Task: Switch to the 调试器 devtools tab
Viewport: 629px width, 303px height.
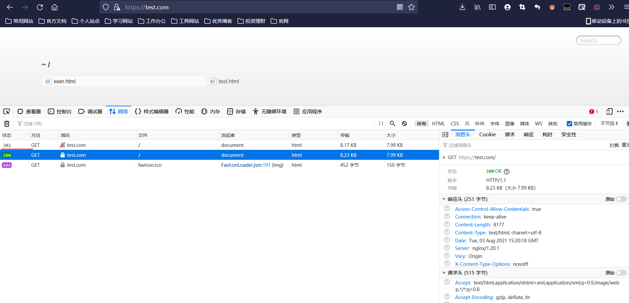Action: coord(90,112)
